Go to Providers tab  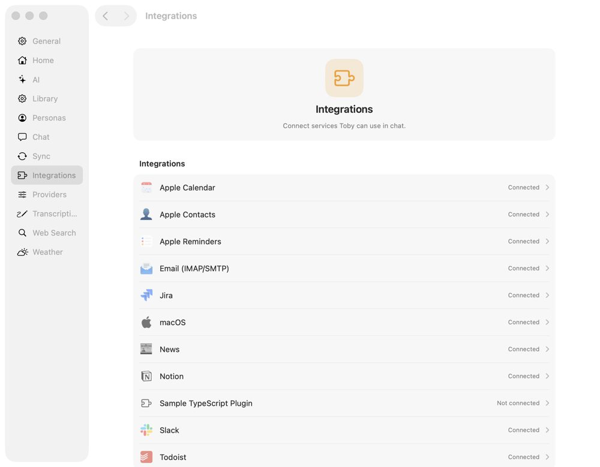(47, 194)
